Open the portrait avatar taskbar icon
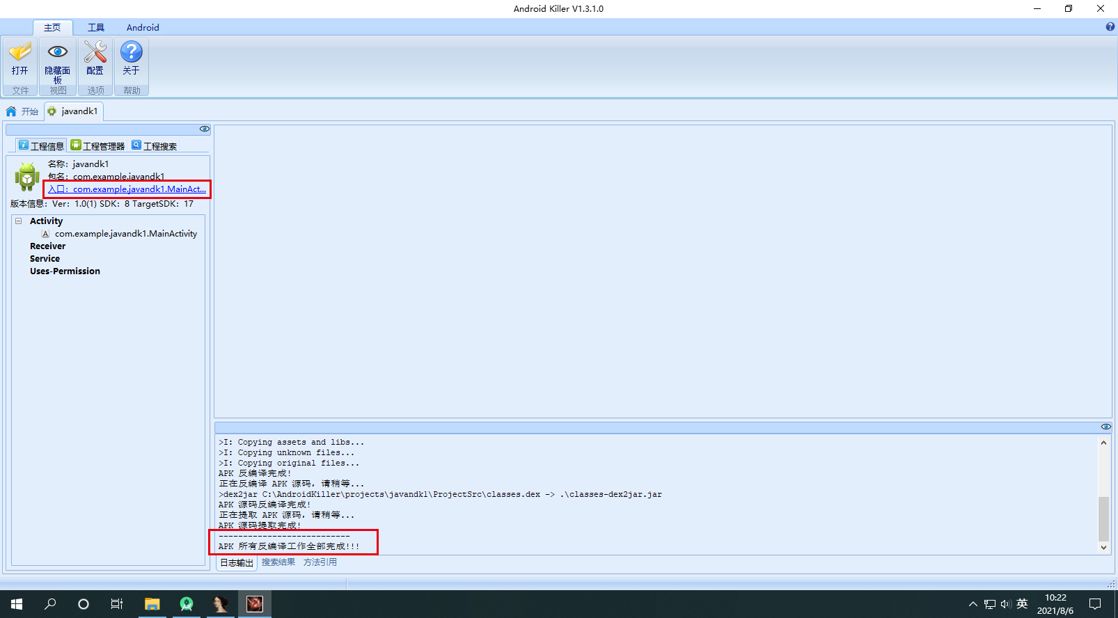This screenshot has height=618, width=1118. click(221, 604)
